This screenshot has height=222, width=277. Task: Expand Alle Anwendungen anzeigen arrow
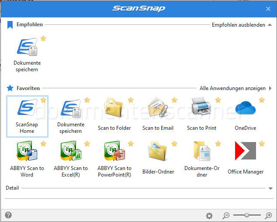pos(270,88)
